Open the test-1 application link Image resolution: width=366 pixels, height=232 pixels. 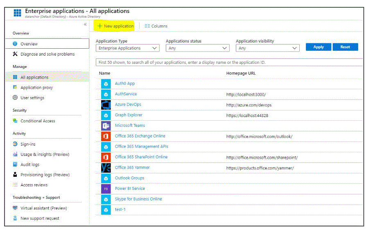tap(120, 209)
